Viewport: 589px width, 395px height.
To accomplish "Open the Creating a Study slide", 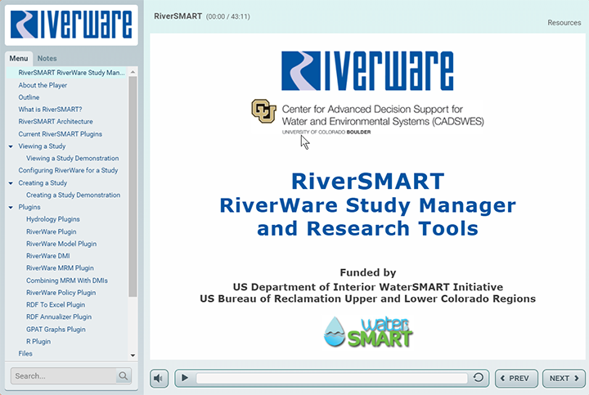I will [x=43, y=183].
